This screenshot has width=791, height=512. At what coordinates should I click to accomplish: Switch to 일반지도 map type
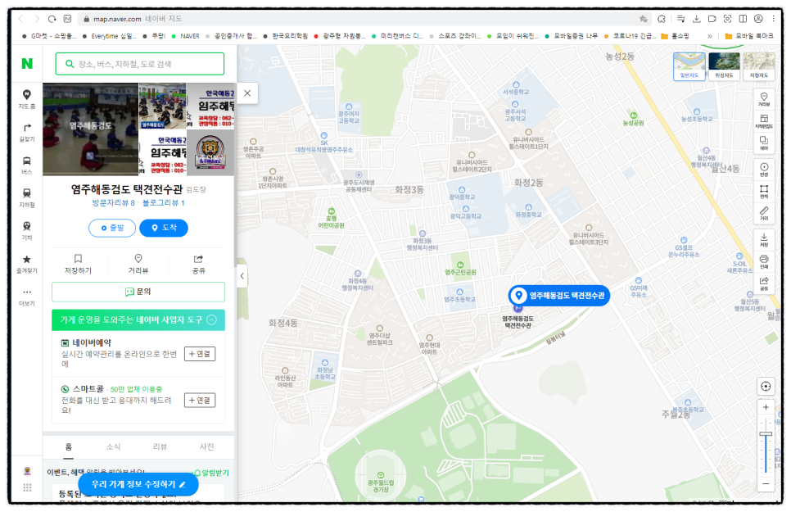pyautogui.click(x=689, y=66)
